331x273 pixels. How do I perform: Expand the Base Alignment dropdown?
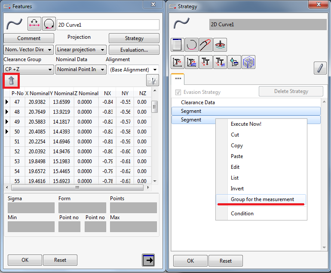134,69
